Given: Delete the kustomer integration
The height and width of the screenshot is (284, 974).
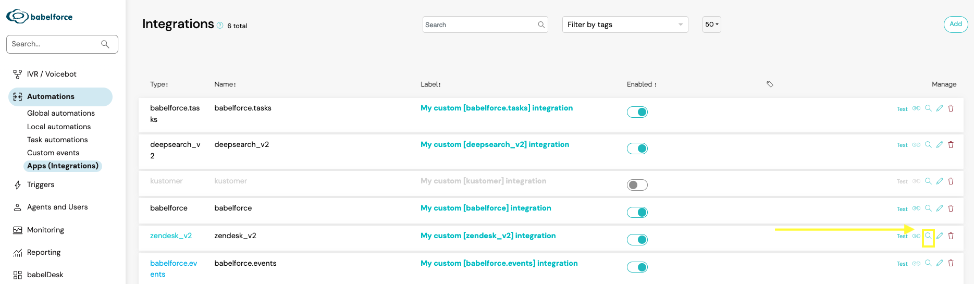Looking at the screenshot, I should click(951, 181).
